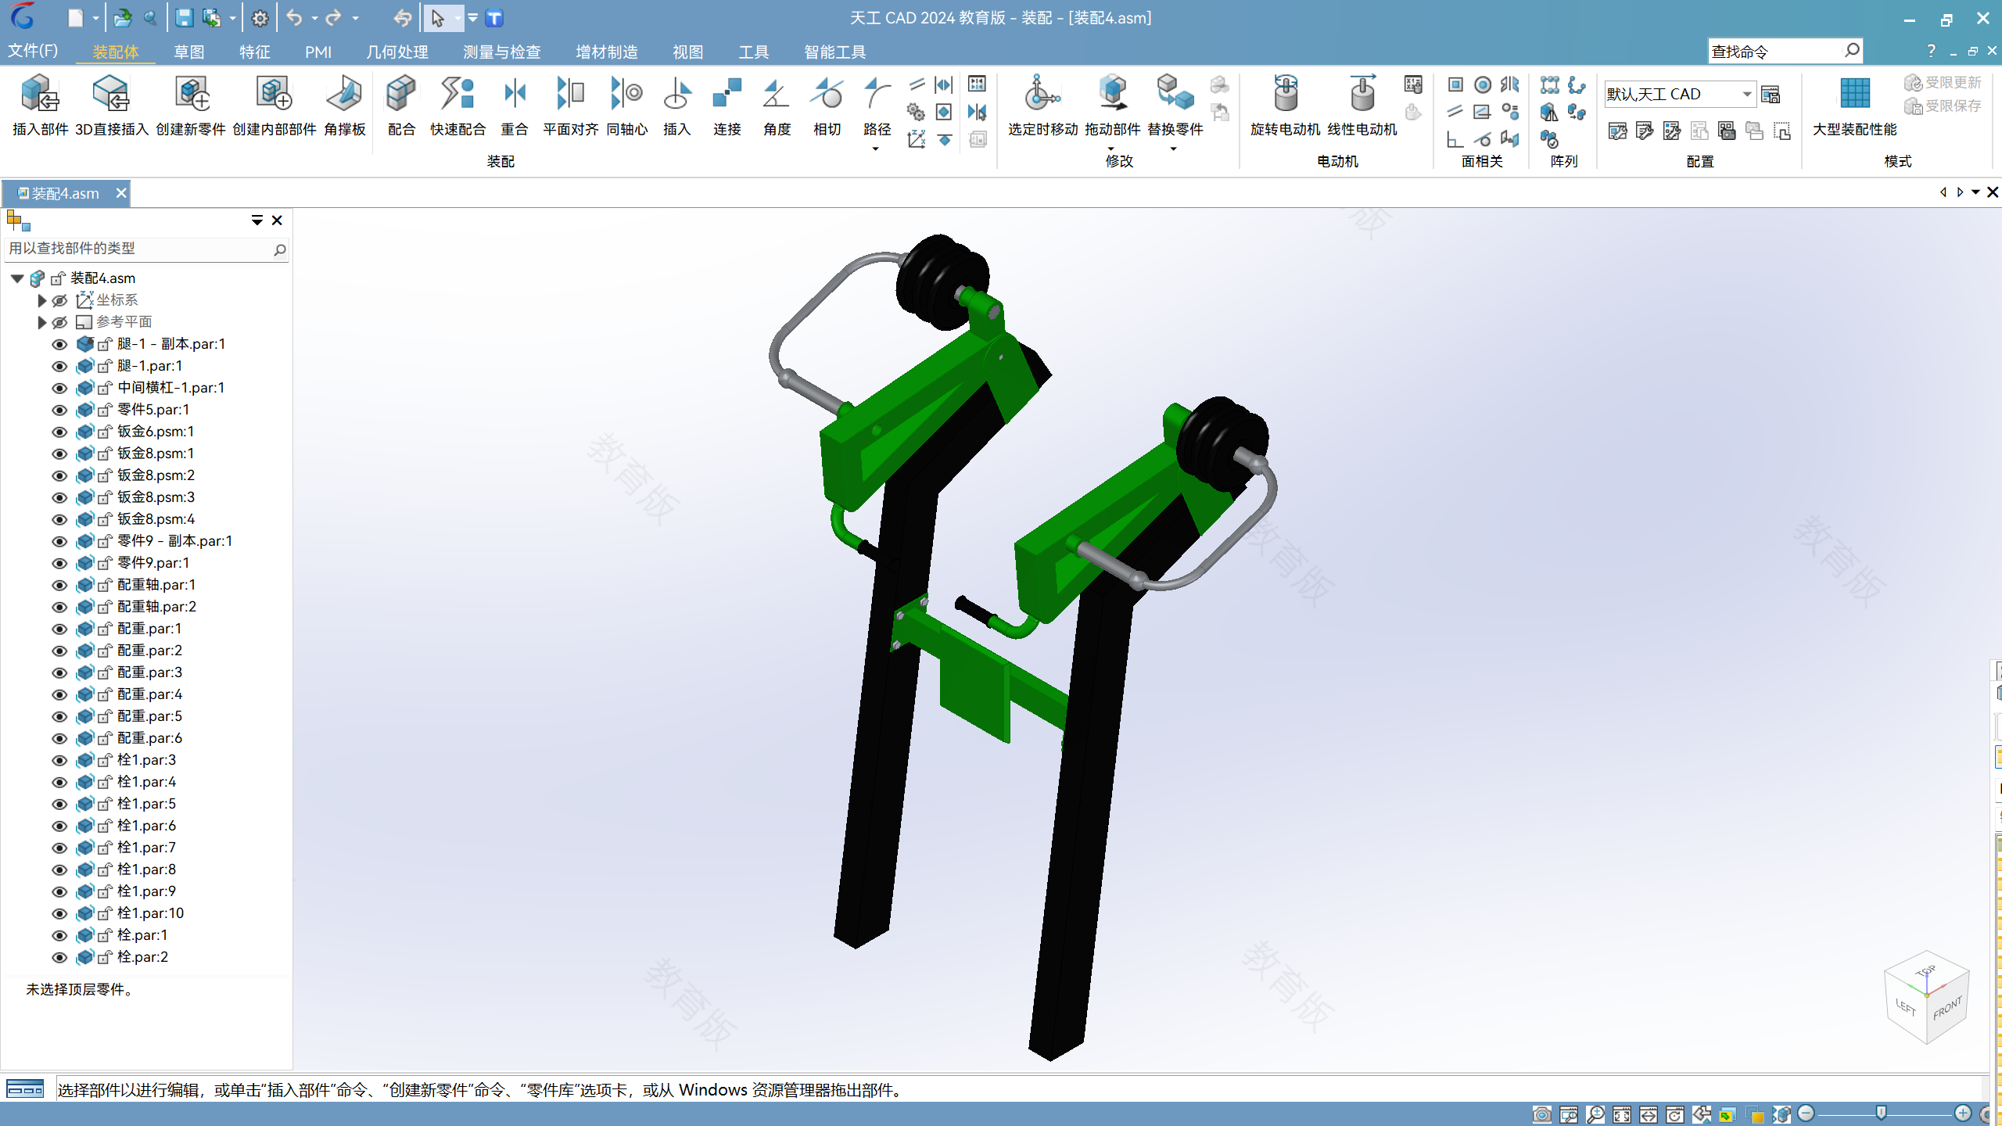The height and width of the screenshot is (1126, 2002).
Task: Open the settings gear in quick access toolbar
Action: [260, 18]
